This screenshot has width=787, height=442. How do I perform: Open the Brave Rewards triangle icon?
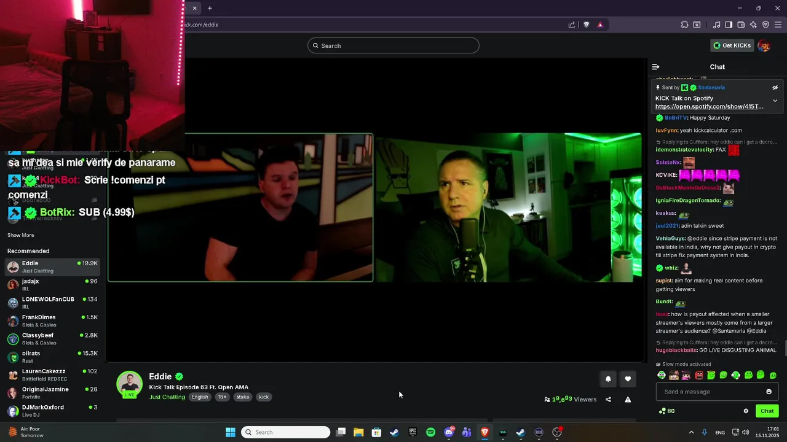pyautogui.click(x=600, y=25)
